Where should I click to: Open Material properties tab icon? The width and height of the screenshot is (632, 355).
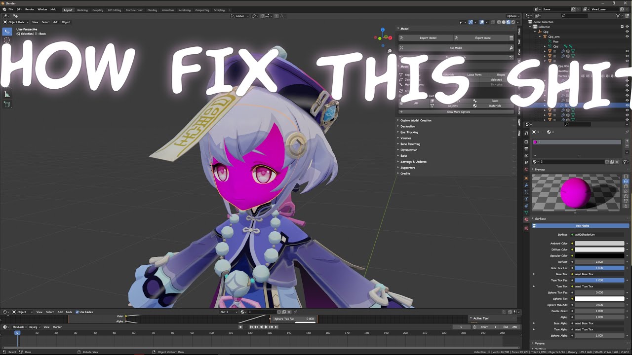click(526, 219)
